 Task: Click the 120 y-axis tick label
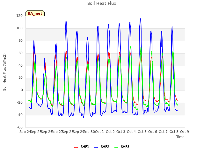click(x=19, y=16)
